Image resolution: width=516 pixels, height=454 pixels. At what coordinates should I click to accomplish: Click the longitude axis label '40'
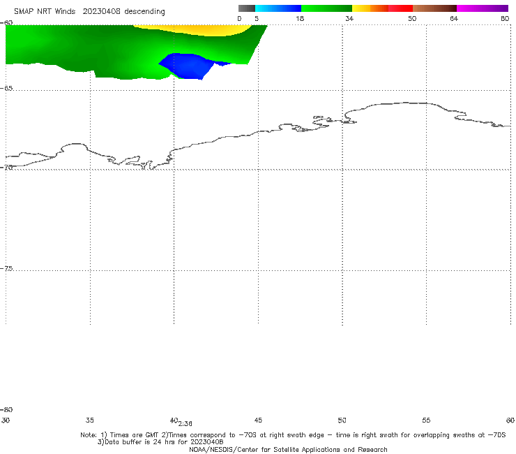(174, 420)
